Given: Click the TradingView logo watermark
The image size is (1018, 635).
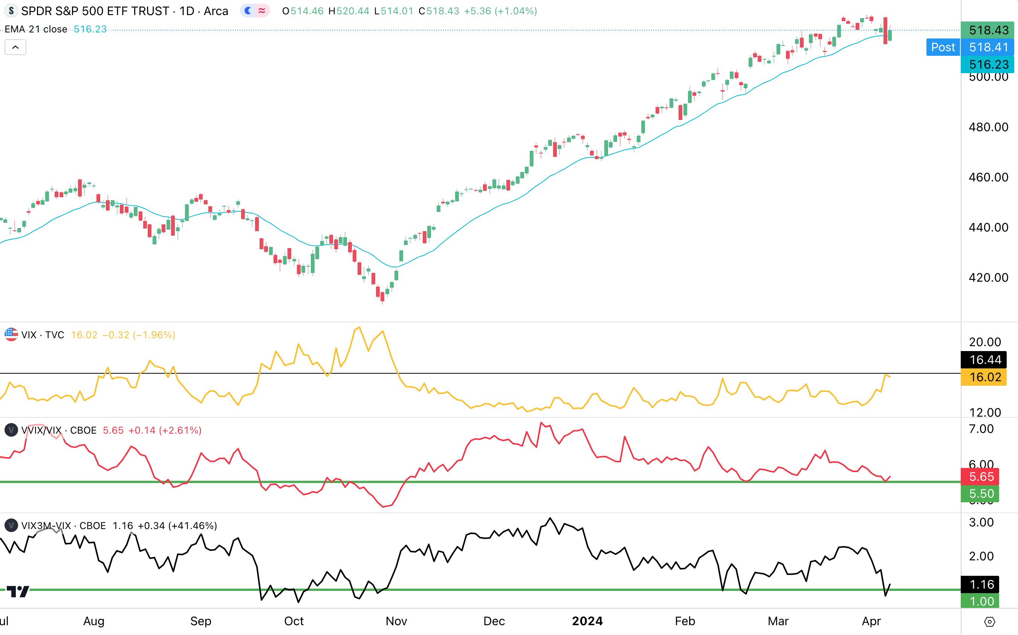Looking at the screenshot, I should (x=18, y=591).
